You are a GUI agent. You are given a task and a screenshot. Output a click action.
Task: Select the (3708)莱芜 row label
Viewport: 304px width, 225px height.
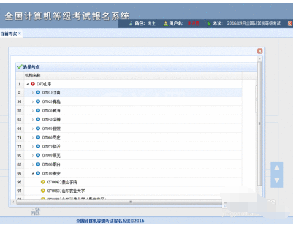(51, 156)
